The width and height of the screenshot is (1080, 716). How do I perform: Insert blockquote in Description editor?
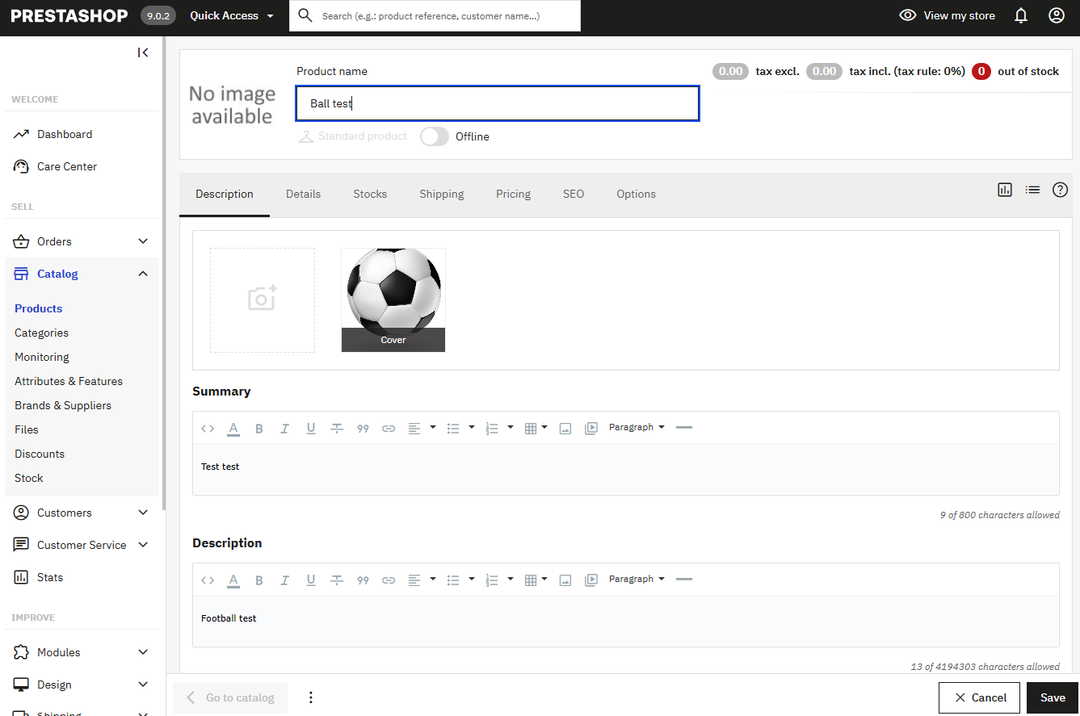coord(363,580)
